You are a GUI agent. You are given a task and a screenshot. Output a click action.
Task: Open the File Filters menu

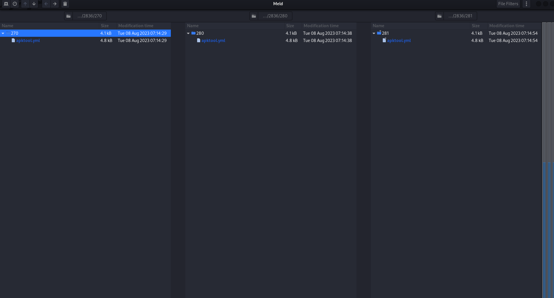(508, 4)
